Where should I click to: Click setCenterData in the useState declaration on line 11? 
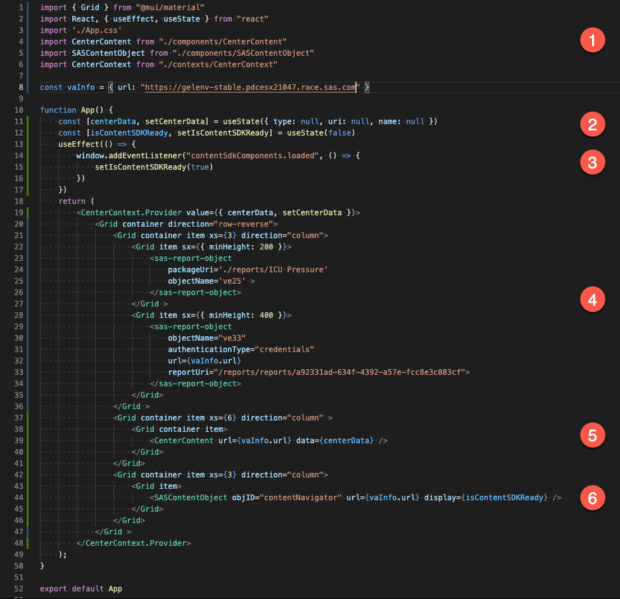[x=175, y=122]
